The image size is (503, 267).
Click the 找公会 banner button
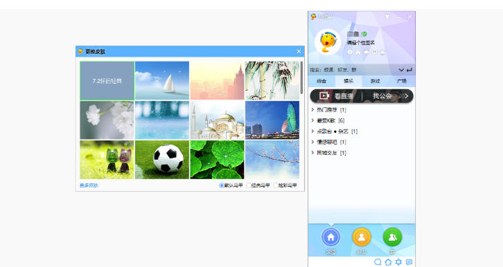(382, 96)
